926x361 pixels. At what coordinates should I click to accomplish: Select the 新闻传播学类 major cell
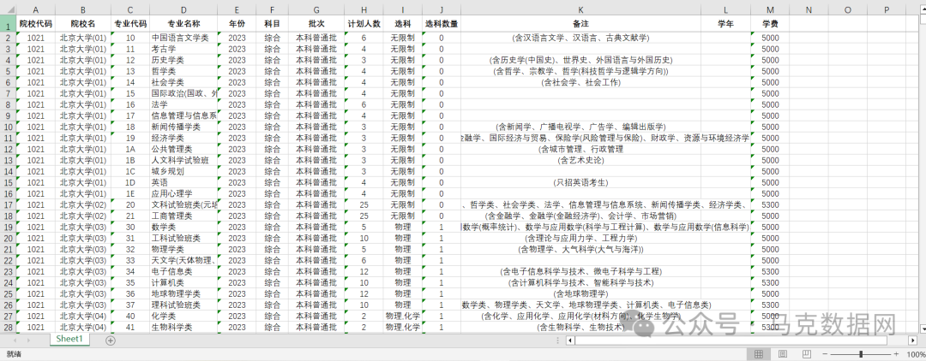183,127
